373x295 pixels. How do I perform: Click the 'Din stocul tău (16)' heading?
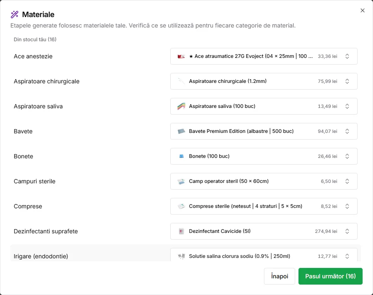(35, 40)
